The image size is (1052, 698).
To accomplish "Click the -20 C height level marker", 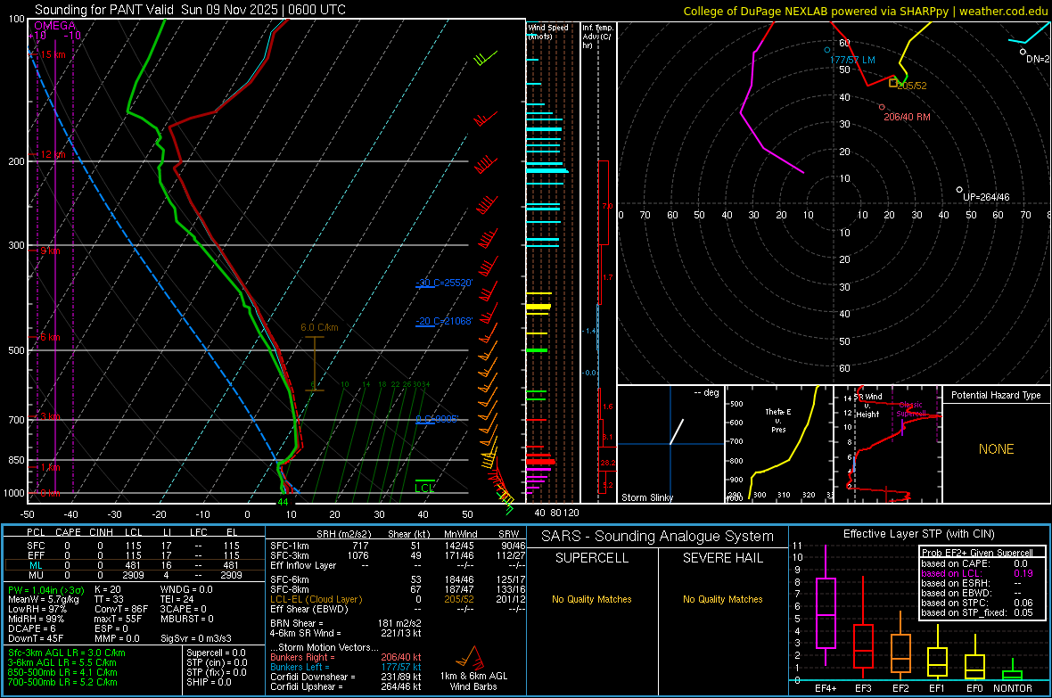I will (442, 322).
